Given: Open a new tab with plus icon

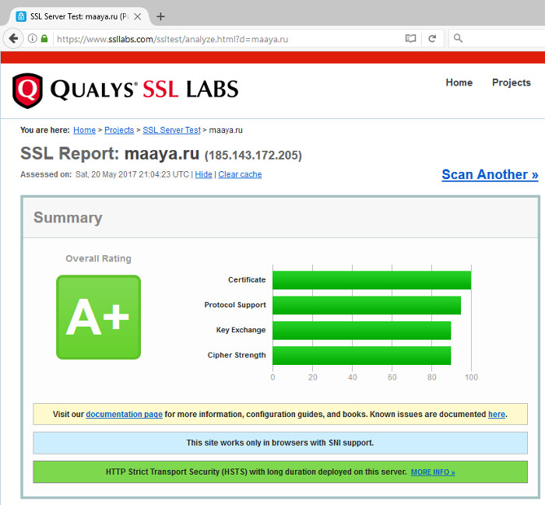Looking at the screenshot, I should coord(160,16).
